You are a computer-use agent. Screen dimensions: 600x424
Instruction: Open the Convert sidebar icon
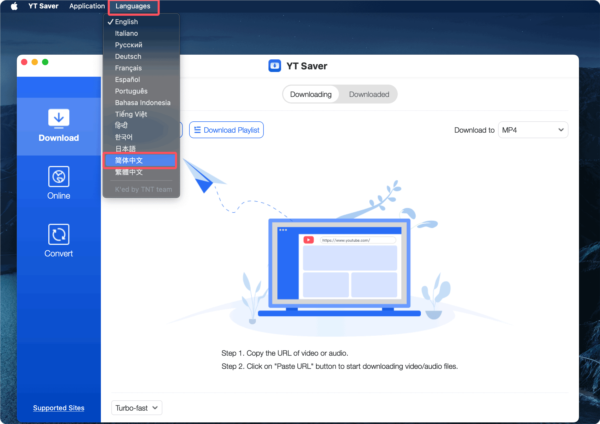[59, 234]
